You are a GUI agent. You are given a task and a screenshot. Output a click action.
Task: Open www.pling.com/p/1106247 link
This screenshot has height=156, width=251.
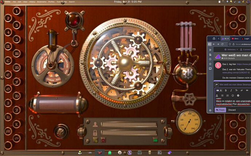point(235,72)
